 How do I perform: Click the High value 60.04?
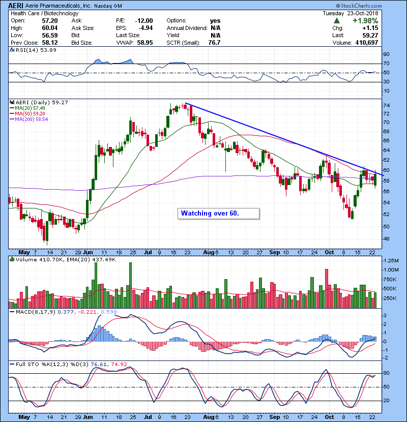click(50, 28)
